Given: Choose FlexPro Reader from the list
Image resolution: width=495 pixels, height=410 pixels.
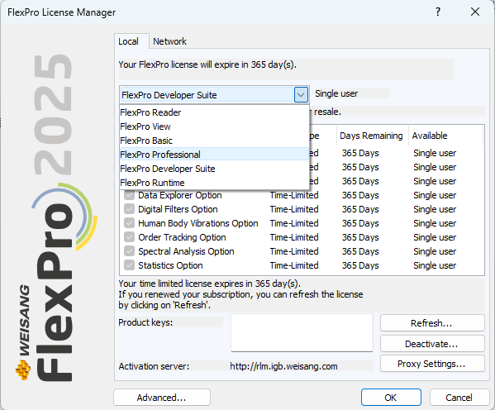Looking at the screenshot, I should click(x=214, y=112).
